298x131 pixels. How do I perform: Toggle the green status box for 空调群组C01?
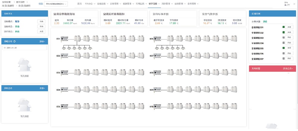click(x=283, y=27)
